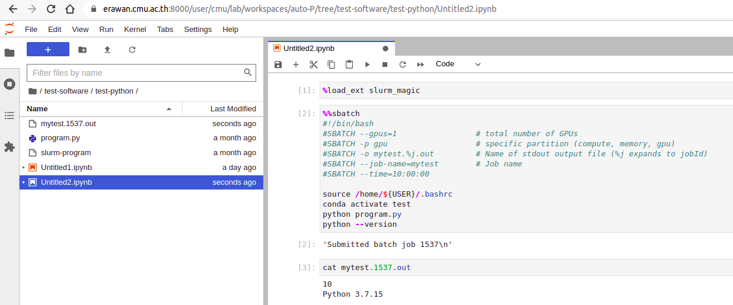Save the notebook with the disk icon
The height and width of the screenshot is (305, 733).
tap(278, 64)
